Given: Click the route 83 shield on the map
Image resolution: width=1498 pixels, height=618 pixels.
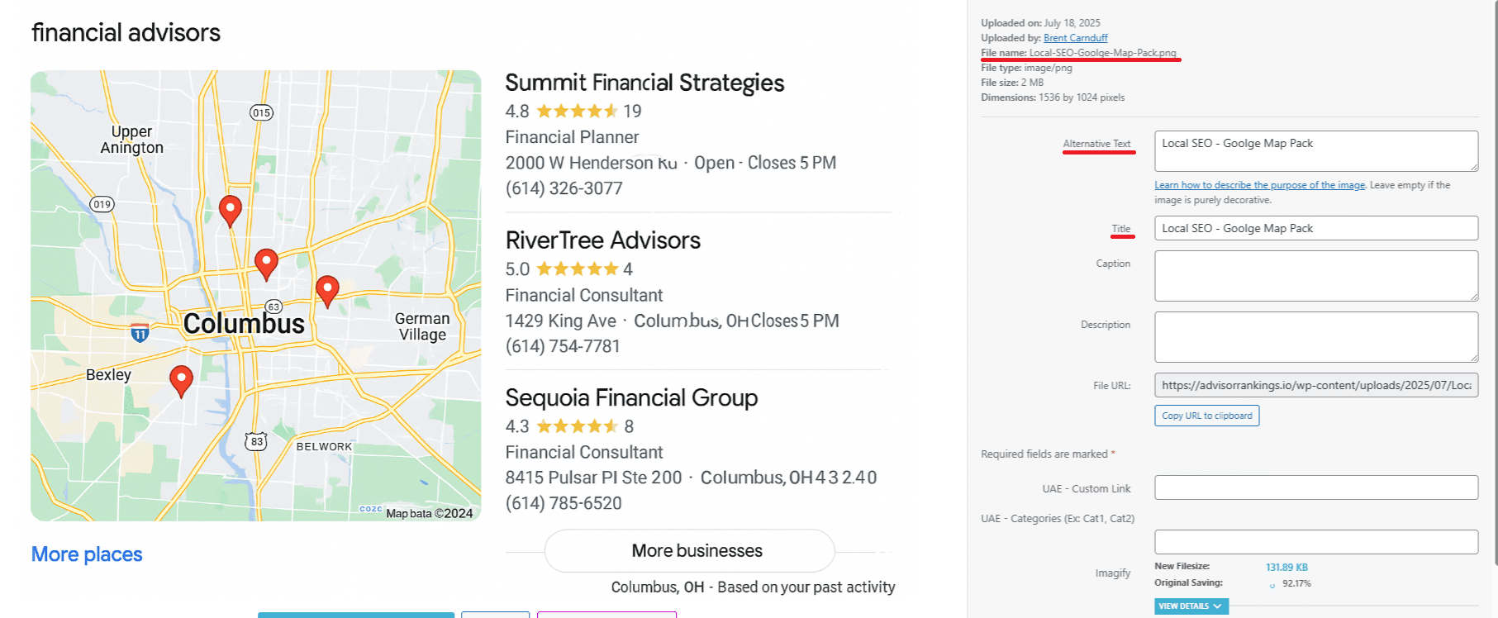Looking at the screenshot, I should pyautogui.click(x=256, y=441).
